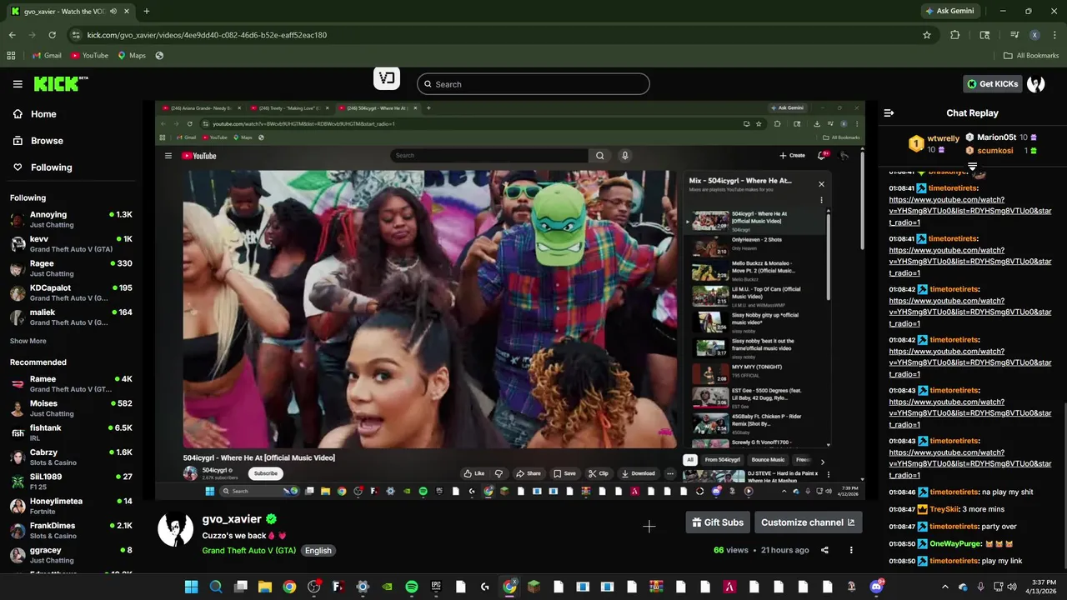Viewport: 1067px width, 600px height.
Task: Bookmark this page with the star
Action: (x=926, y=35)
